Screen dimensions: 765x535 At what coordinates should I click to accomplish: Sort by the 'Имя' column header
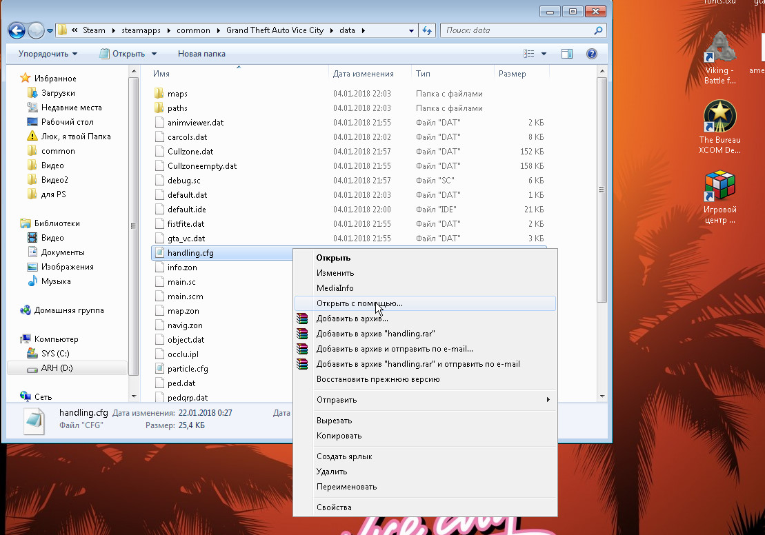(161, 74)
